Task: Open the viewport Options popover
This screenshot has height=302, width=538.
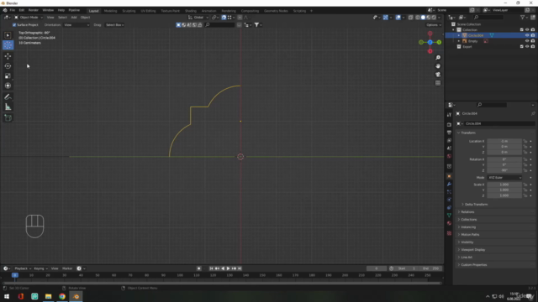Action: (434, 25)
